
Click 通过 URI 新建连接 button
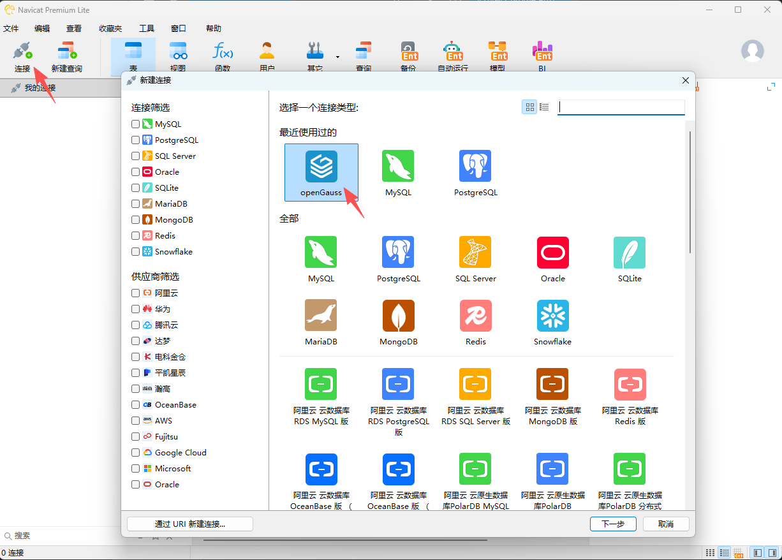pyautogui.click(x=190, y=524)
